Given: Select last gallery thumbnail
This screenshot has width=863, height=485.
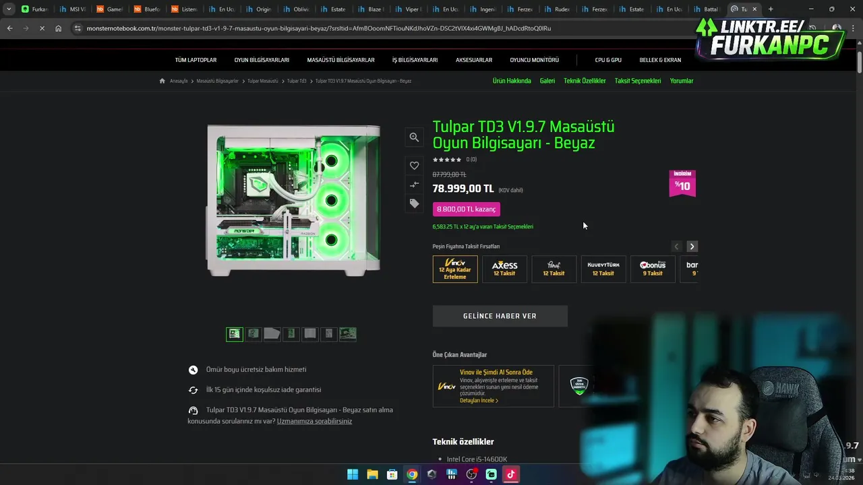Looking at the screenshot, I should click(348, 333).
